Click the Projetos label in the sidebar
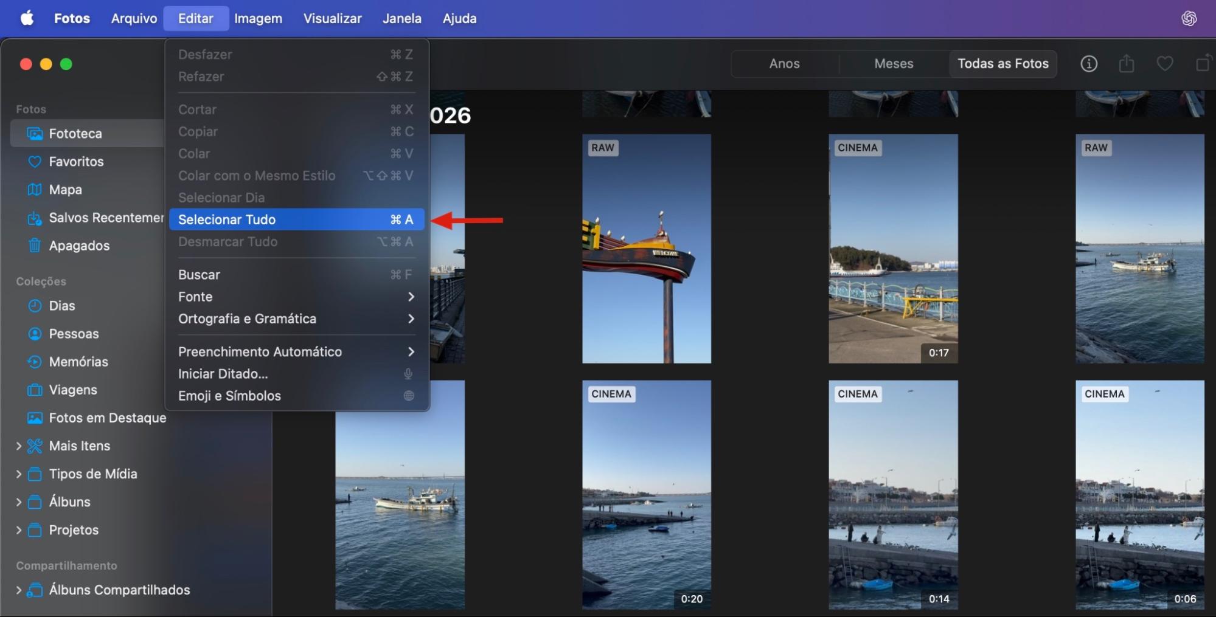The width and height of the screenshot is (1216, 617). click(74, 529)
